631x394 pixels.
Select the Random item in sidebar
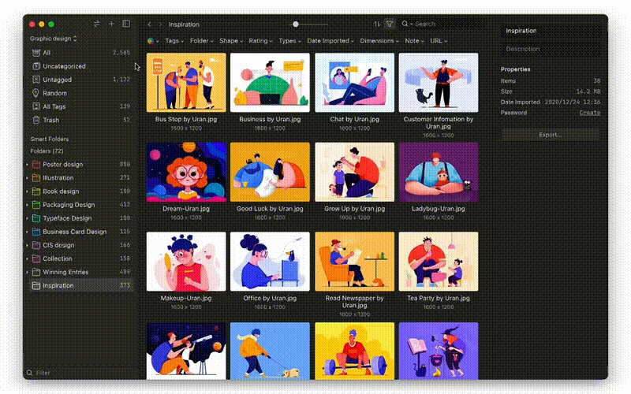coord(54,93)
